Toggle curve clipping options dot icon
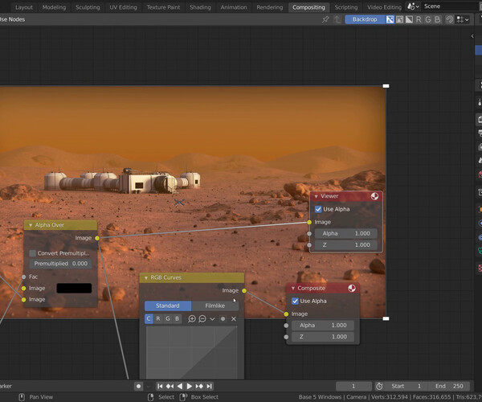482x402 pixels. (223, 319)
